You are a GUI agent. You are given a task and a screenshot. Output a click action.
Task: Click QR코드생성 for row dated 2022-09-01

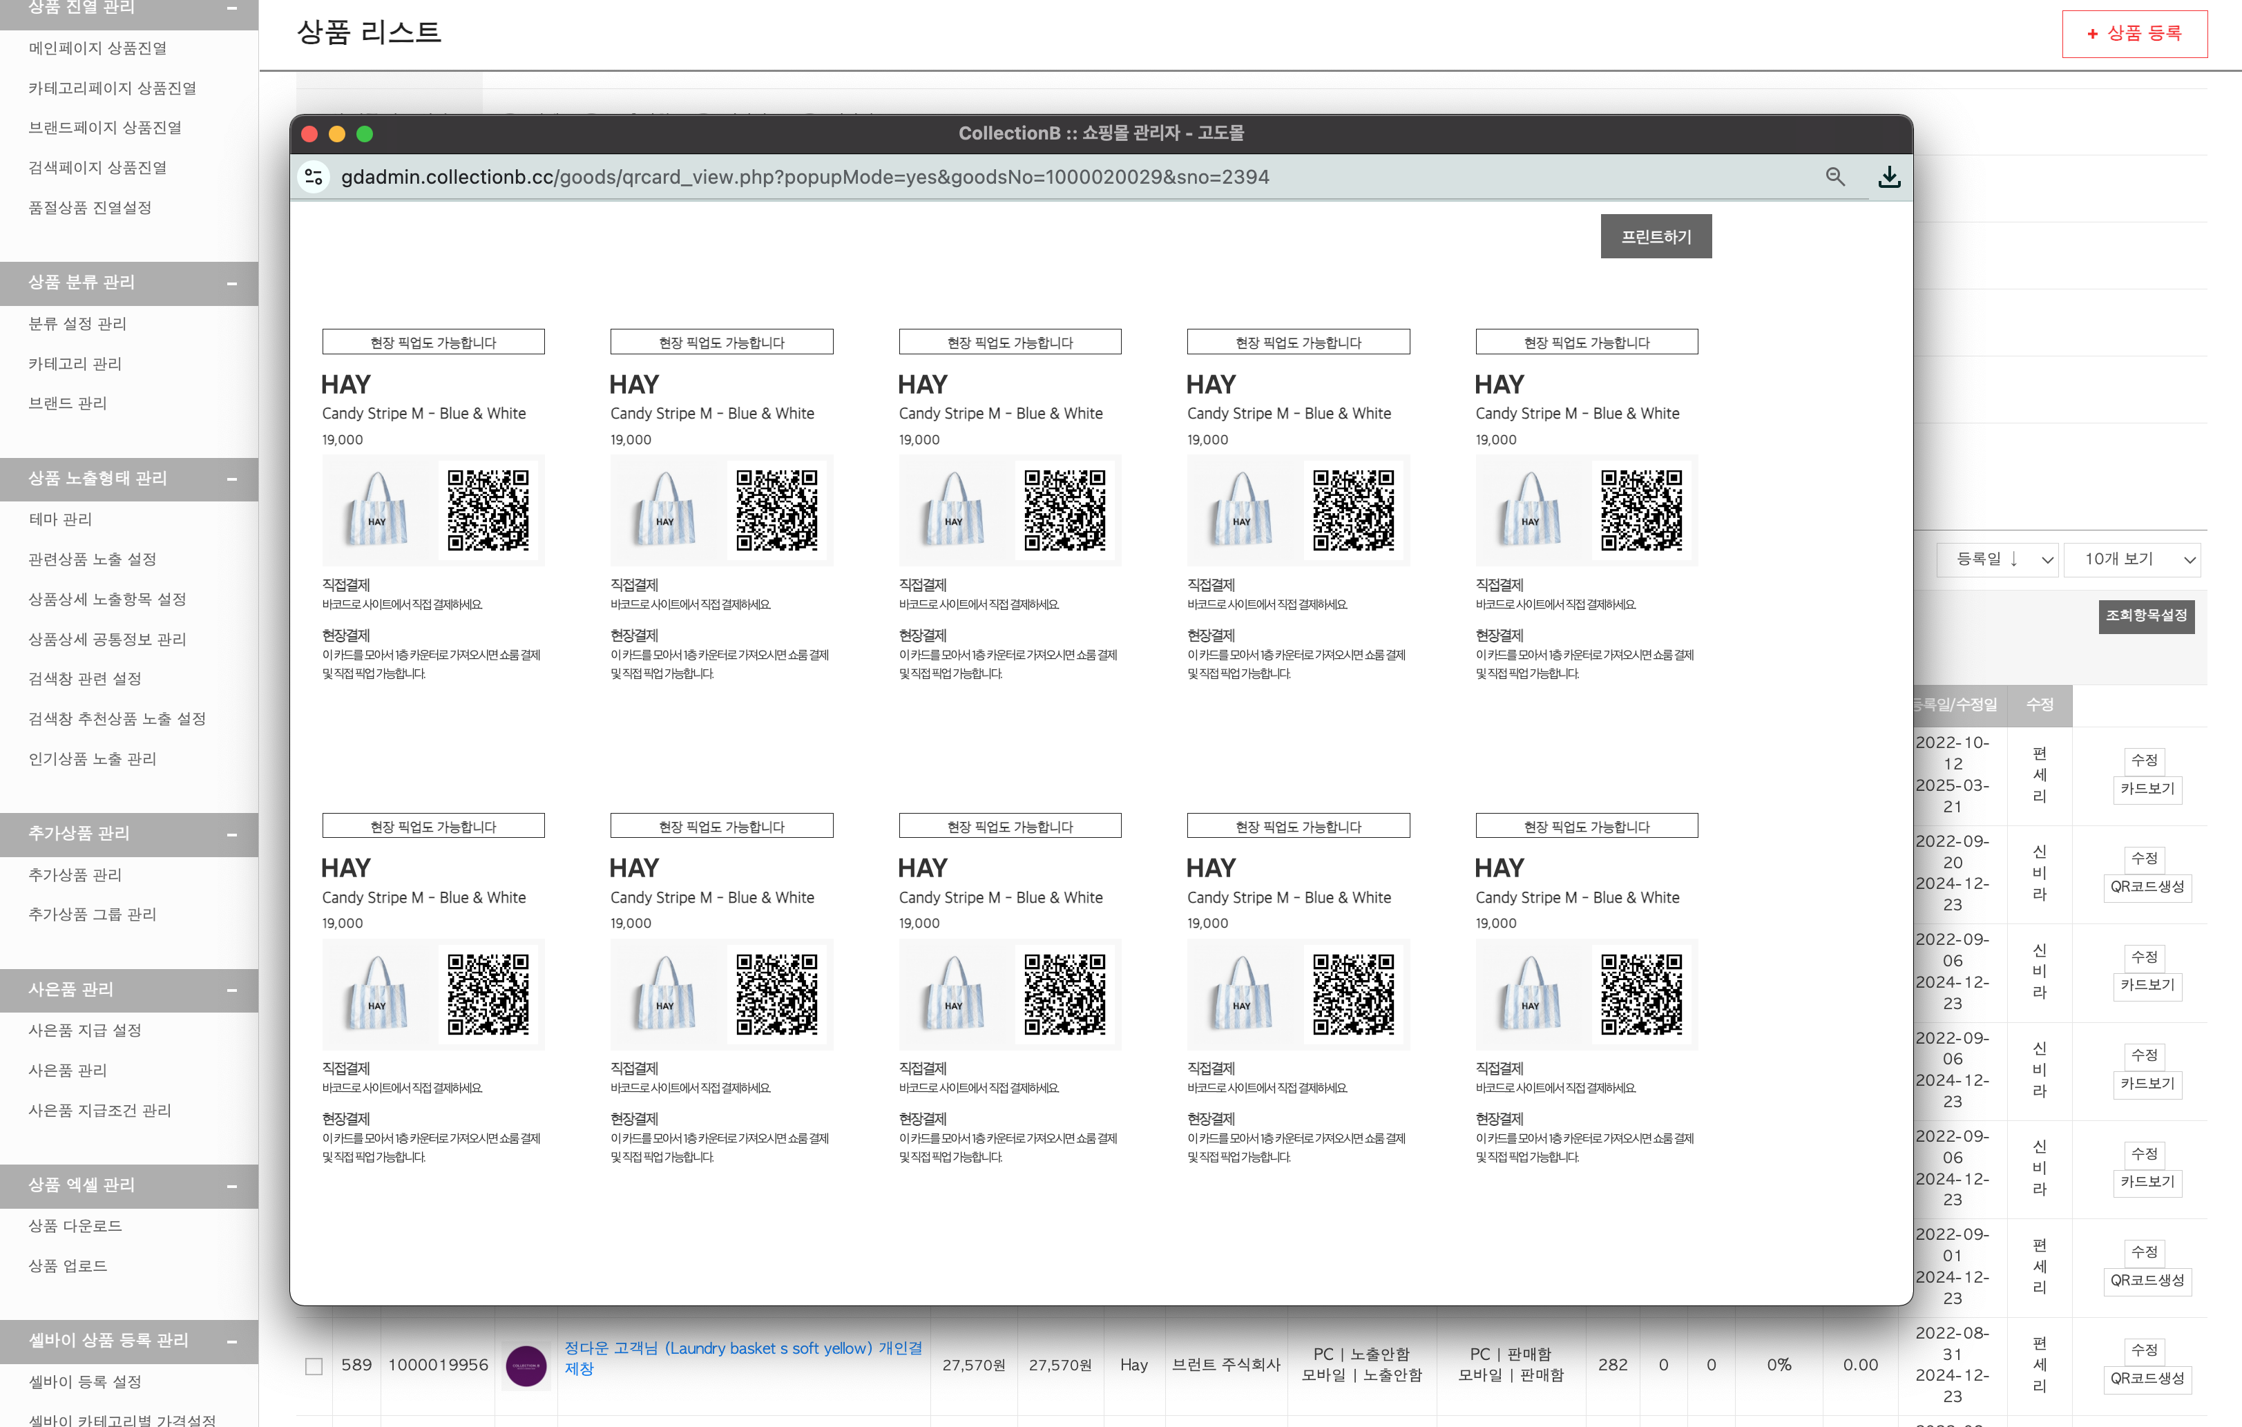coord(2147,1281)
